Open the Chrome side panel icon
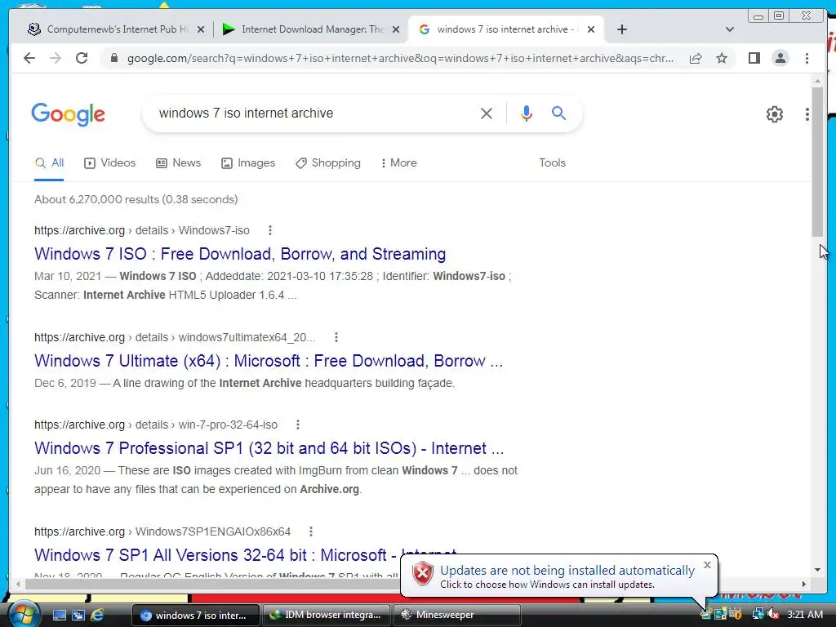This screenshot has height=627, width=836. click(x=754, y=58)
